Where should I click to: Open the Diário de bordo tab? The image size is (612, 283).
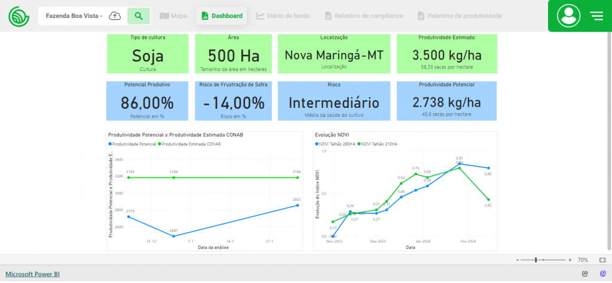click(x=283, y=16)
